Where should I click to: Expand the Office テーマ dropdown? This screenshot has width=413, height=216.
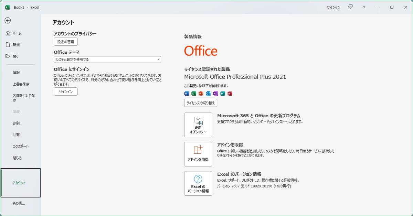(107, 60)
